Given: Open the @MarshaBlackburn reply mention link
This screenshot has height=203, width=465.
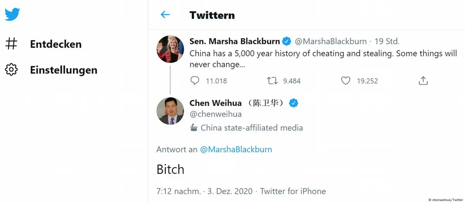Looking at the screenshot, I should tap(236, 149).
